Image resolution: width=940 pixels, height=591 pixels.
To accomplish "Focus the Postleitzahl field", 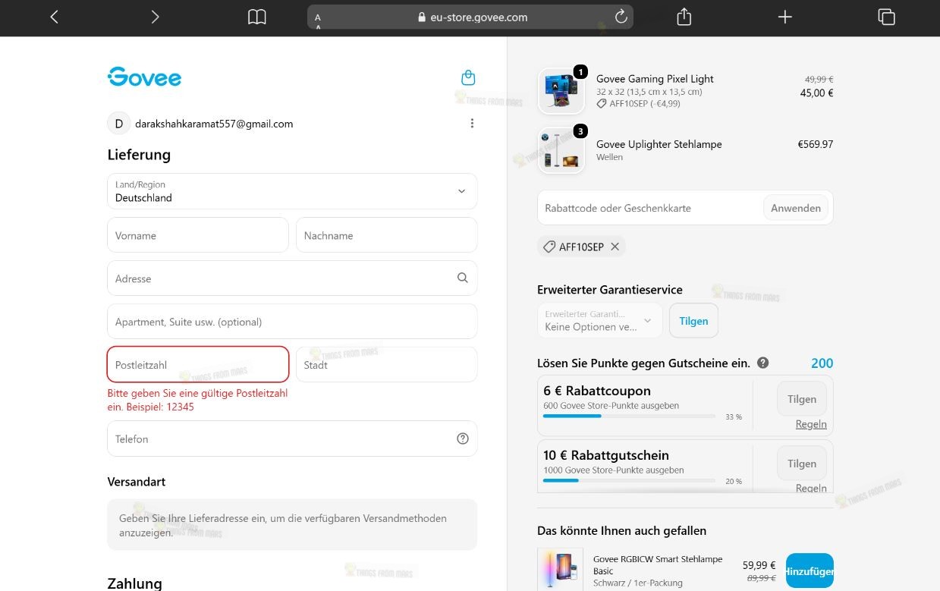I will [x=198, y=365].
